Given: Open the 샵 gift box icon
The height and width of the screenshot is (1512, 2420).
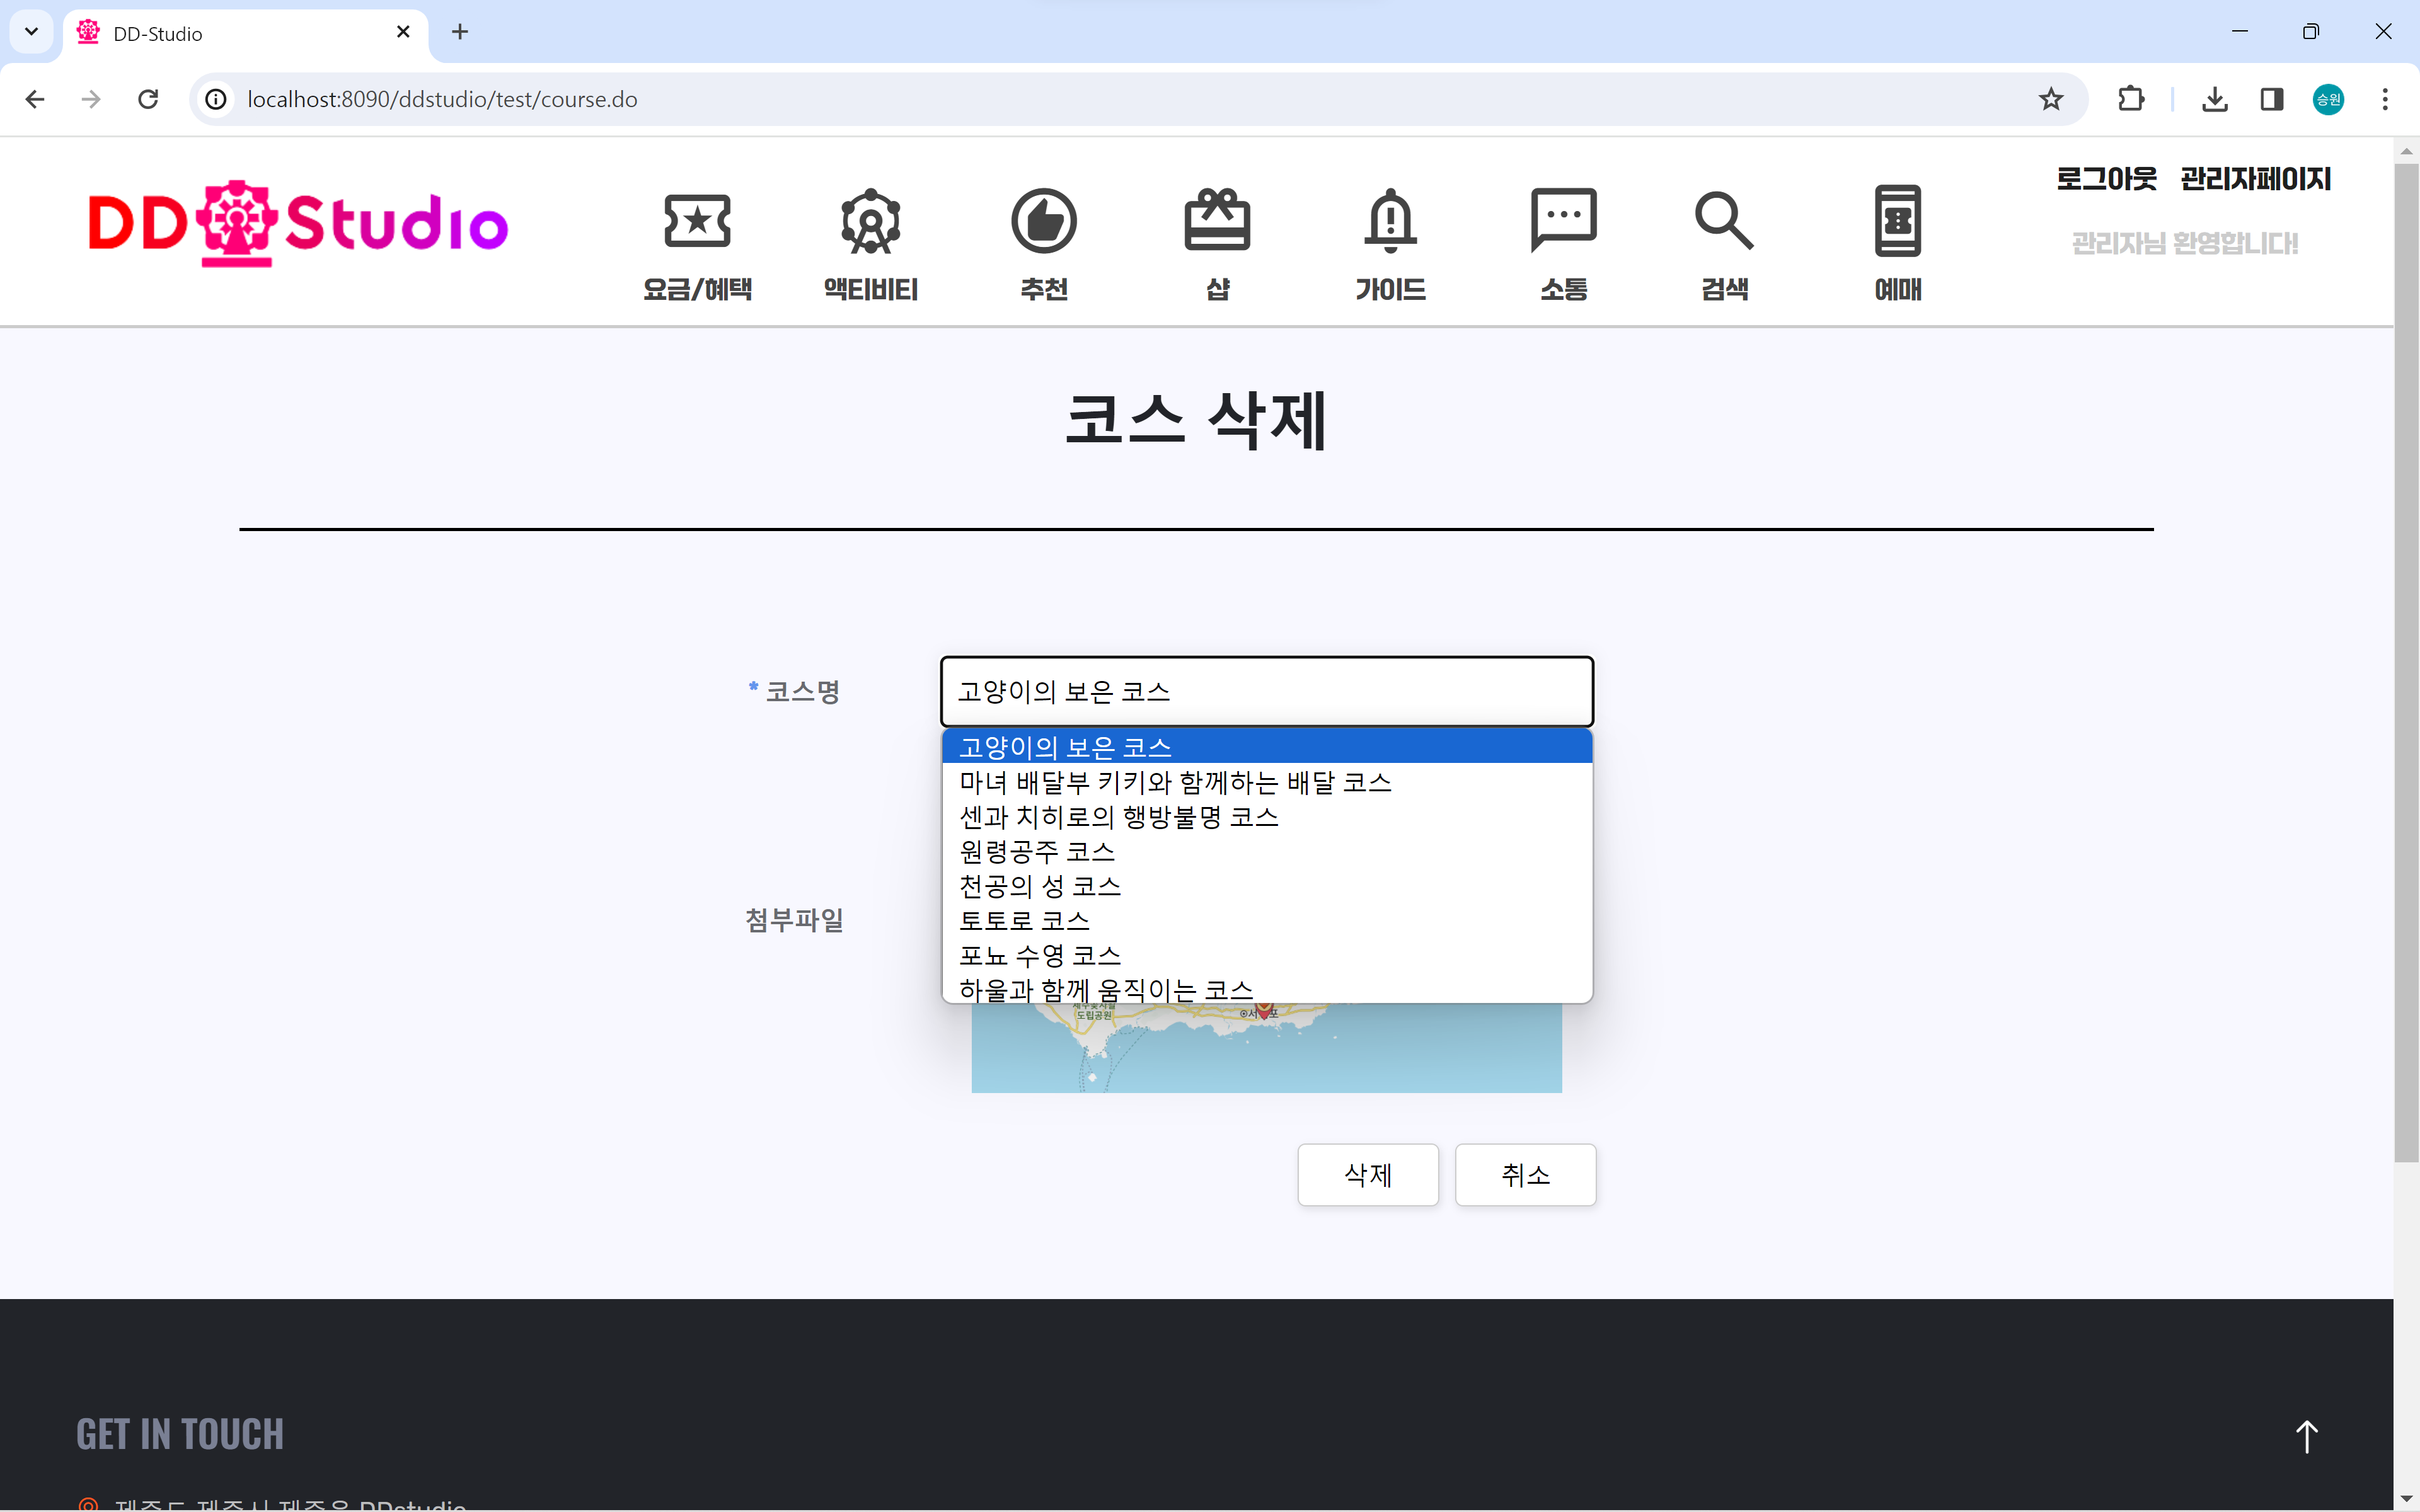Looking at the screenshot, I should point(1217,219).
